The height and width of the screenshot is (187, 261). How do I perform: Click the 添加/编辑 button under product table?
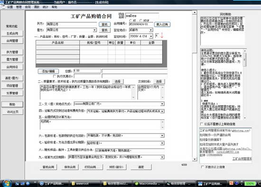tap(48, 71)
